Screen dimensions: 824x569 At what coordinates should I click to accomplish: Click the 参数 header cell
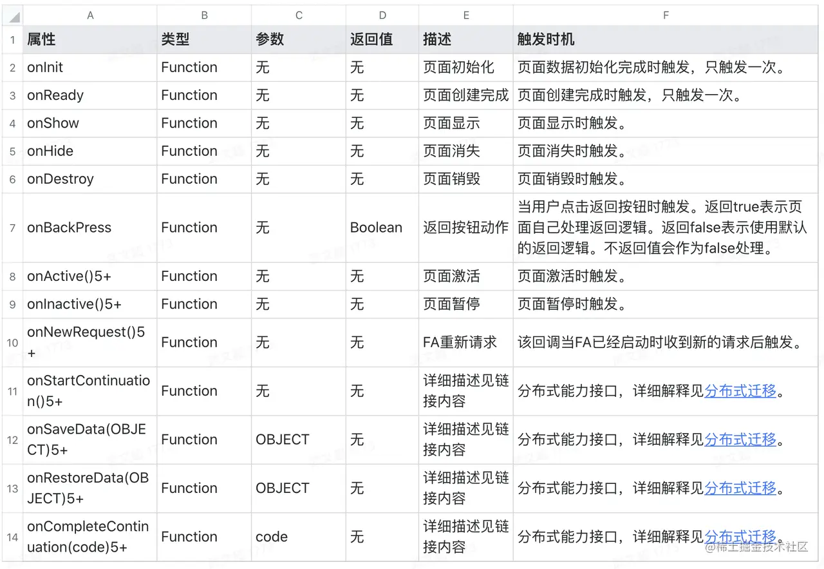click(x=299, y=39)
